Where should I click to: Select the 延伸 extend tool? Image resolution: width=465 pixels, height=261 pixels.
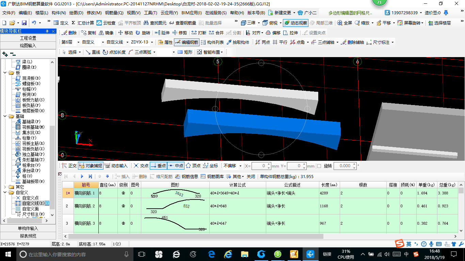pos(162,33)
